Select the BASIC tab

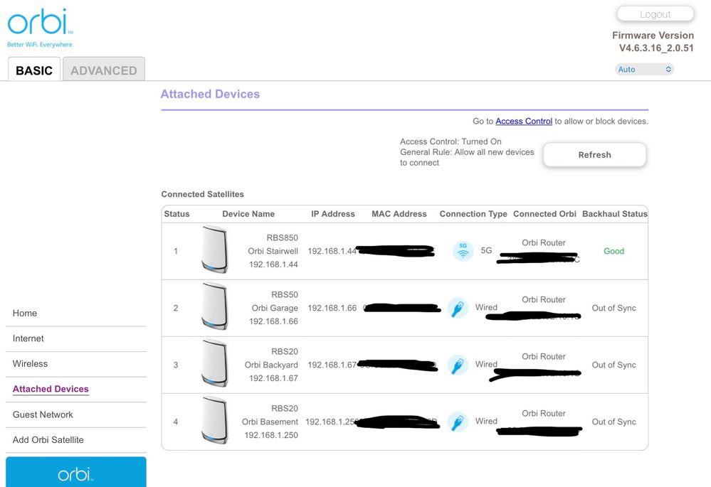[x=34, y=70]
